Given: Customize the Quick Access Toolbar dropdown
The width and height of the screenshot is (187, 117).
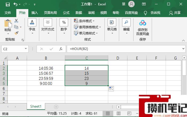Looking at the screenshot, I should pyautogui.click(x=34, y=5).
